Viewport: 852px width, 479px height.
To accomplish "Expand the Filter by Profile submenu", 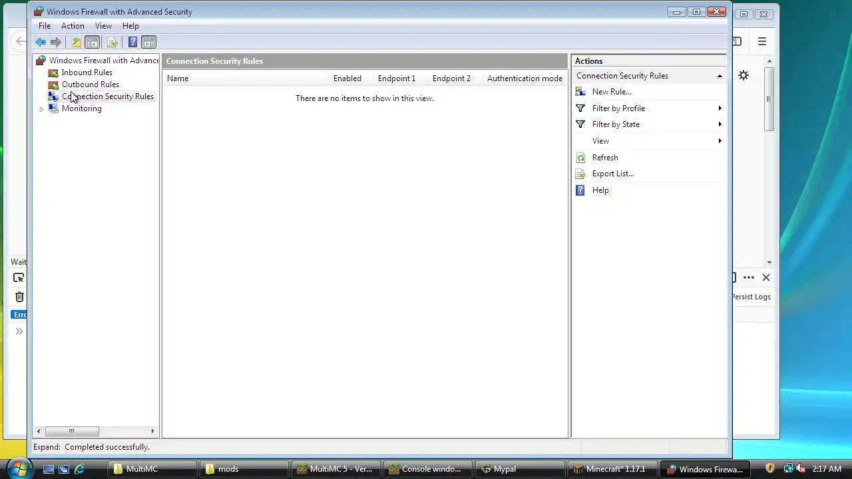I will coord(649,108).
